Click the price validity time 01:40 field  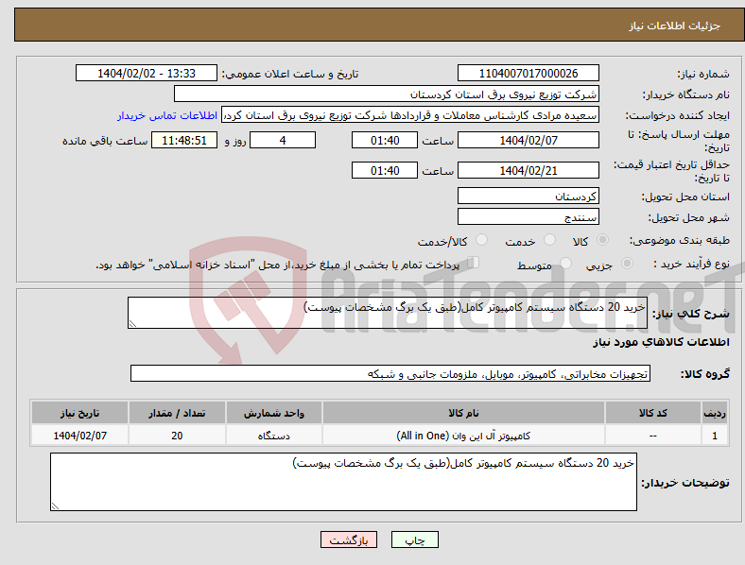click(x=385, y=170)
